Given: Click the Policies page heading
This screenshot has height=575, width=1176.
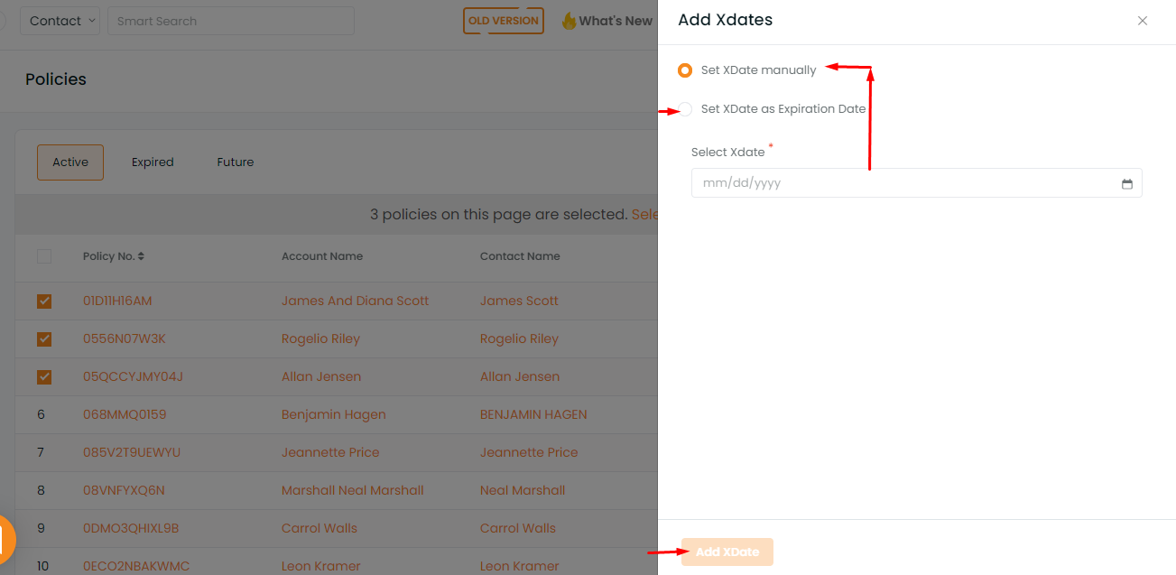Looking at the screenshot, I should tap(56, 79).
